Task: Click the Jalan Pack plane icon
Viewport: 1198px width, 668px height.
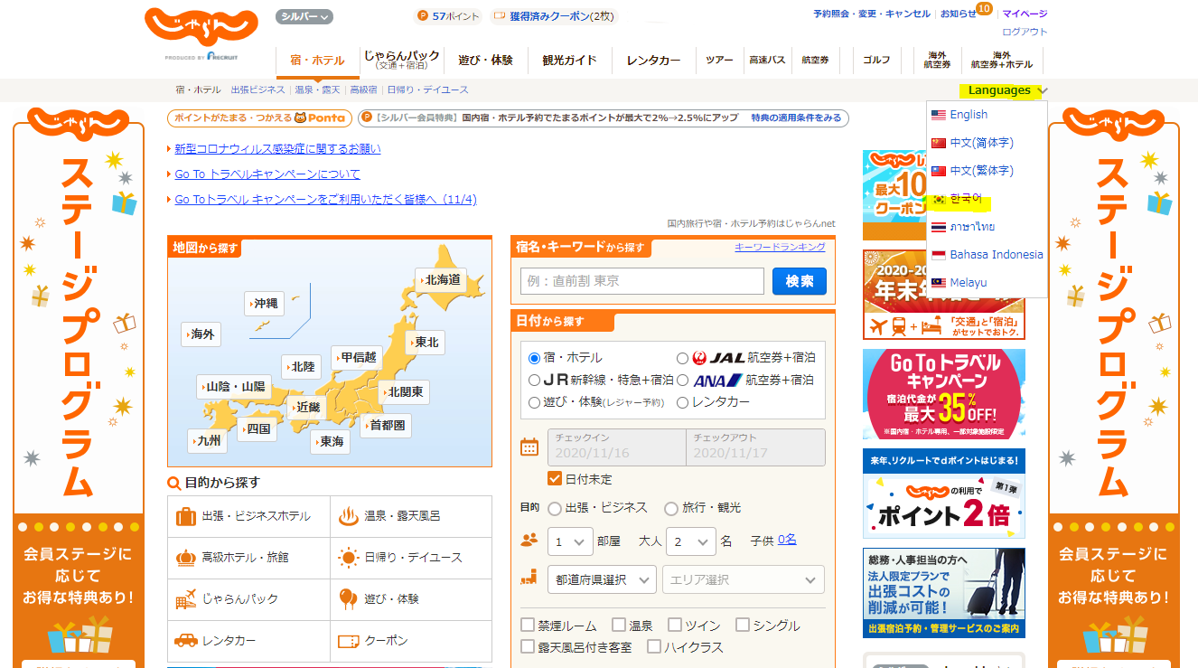Action: point(186,599)
